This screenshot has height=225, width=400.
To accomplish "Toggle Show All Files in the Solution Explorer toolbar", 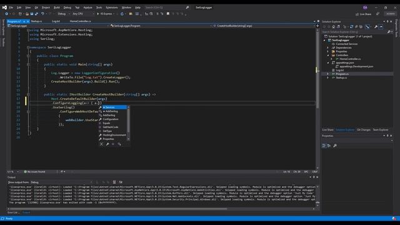I will coord(361,27).
